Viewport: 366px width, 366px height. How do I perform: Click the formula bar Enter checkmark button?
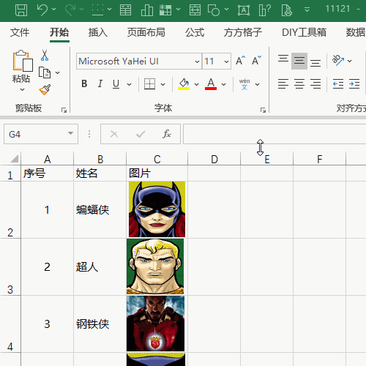click(141, 134)
